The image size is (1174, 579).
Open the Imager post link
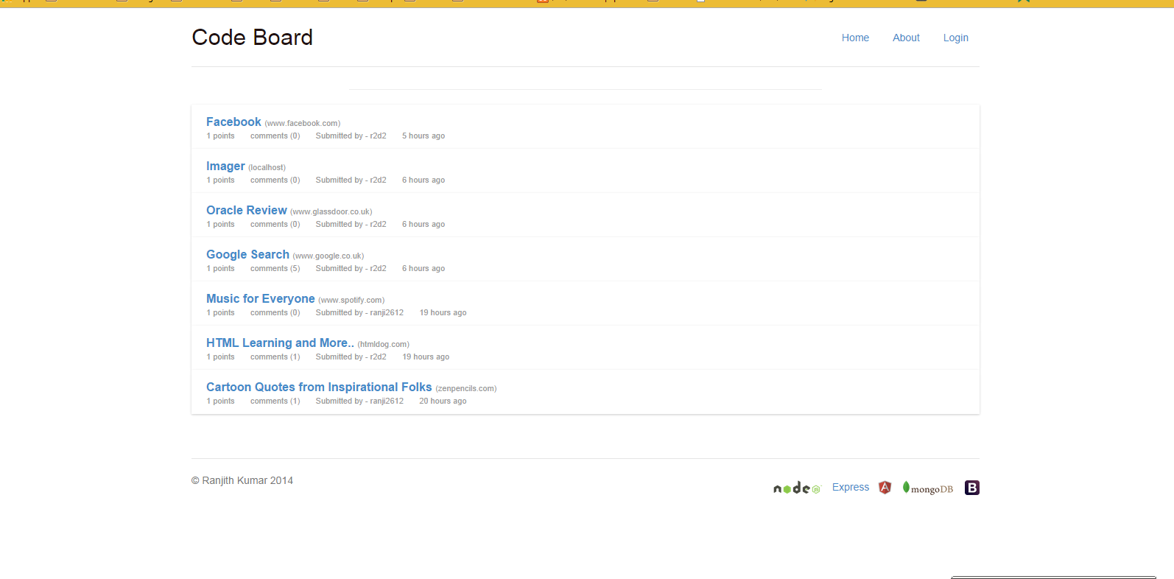click(x=225, y=166)
